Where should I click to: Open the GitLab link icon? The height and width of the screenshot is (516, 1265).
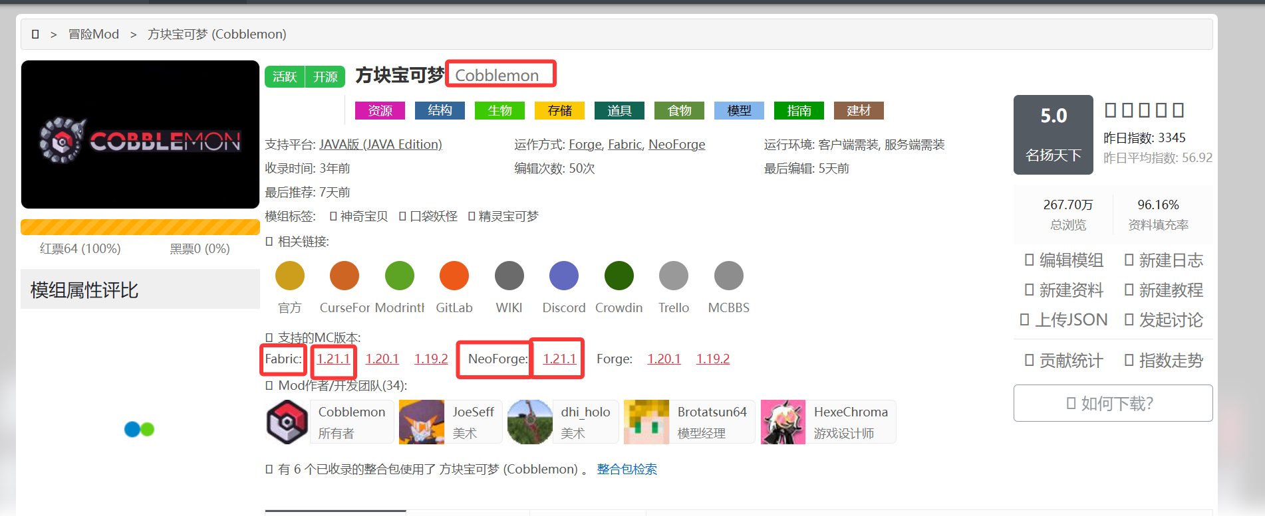pos(454,276)
